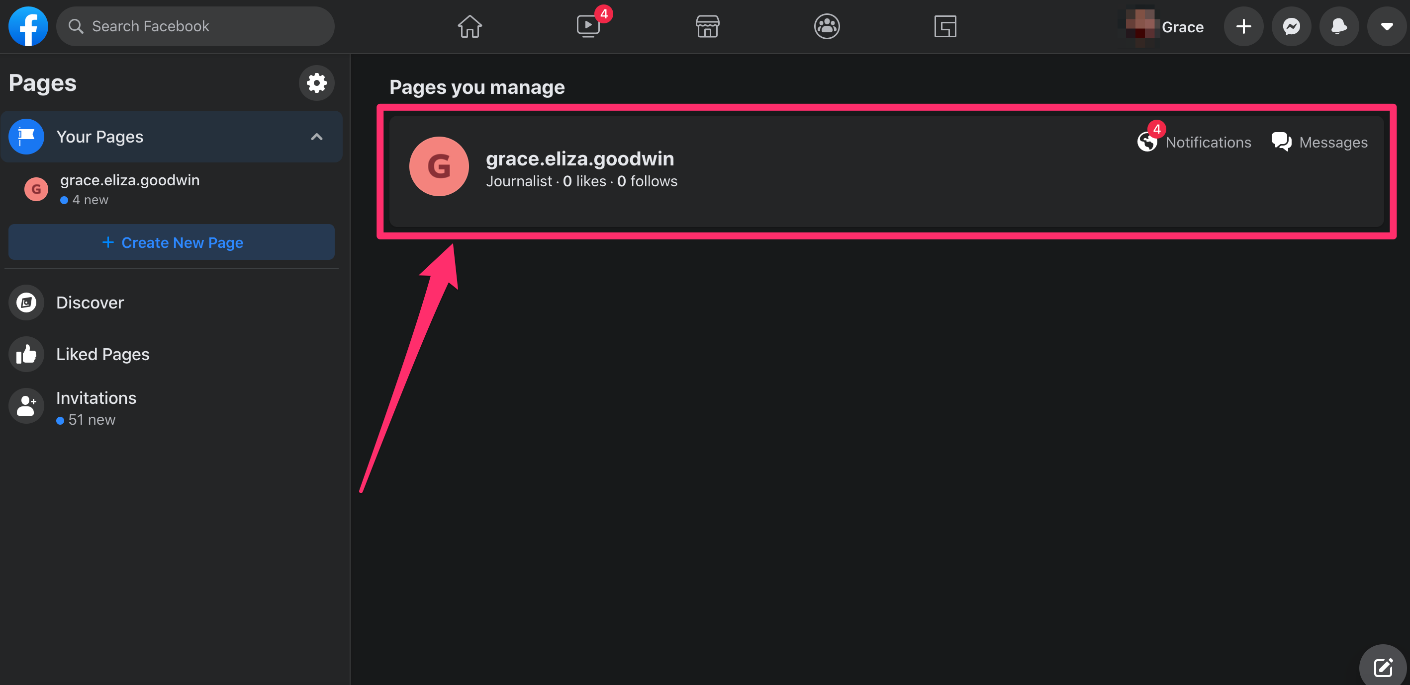Click the Facebook home icon
This screenshot has width=1410, height=685.
coord(469,26)
